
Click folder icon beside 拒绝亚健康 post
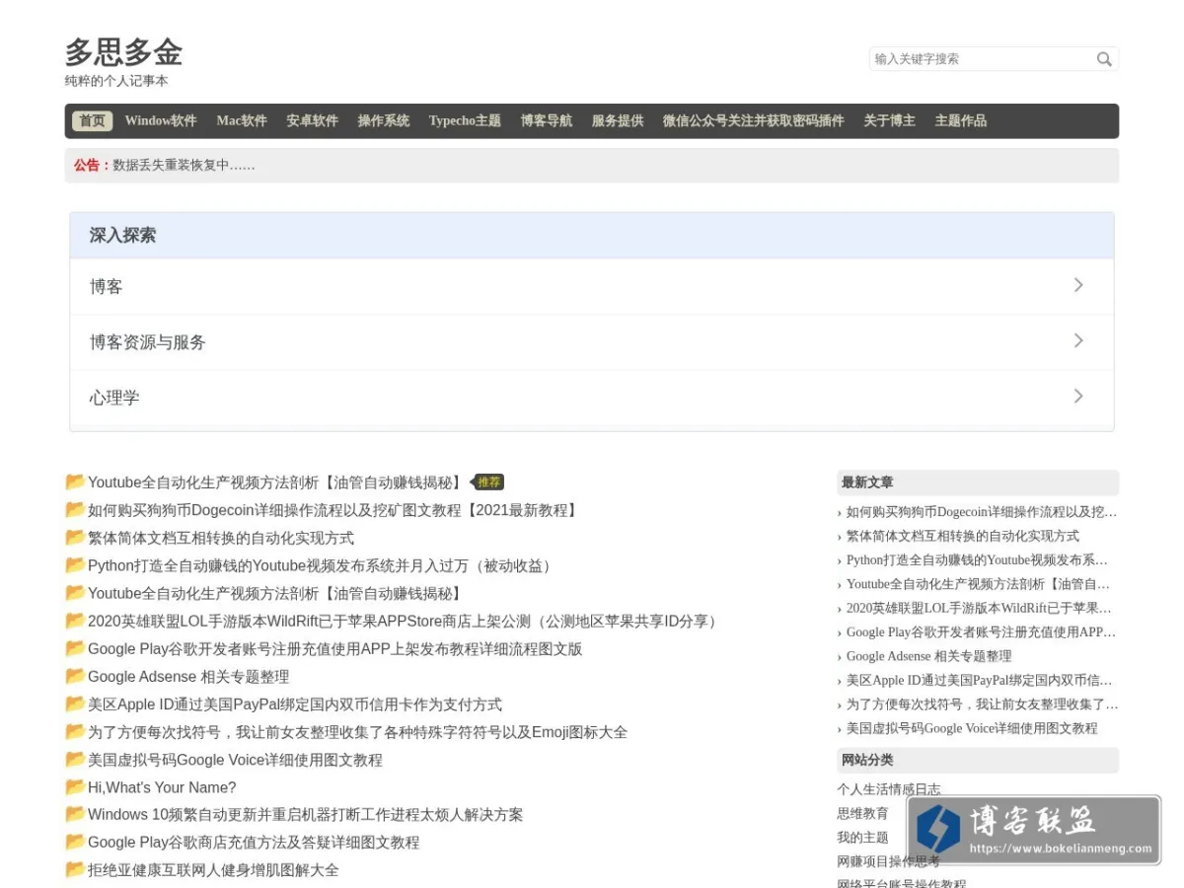click(75, 869)
